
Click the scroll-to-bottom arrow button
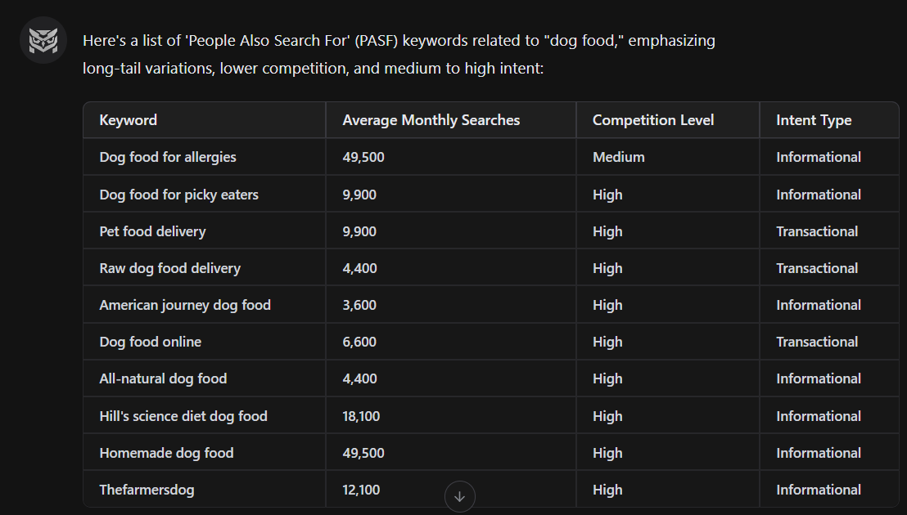coord(459,496)
